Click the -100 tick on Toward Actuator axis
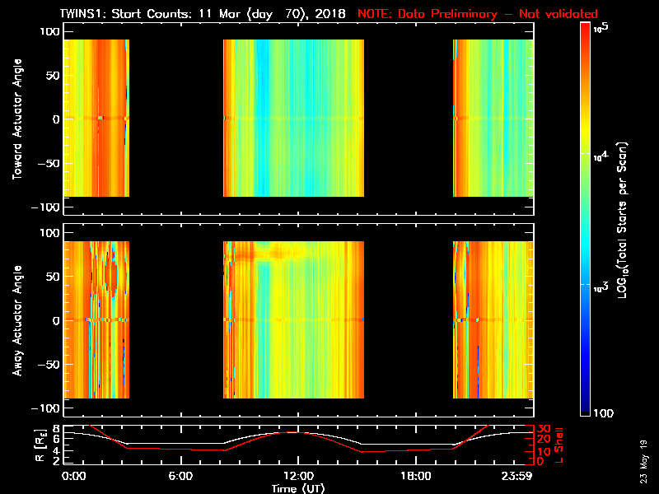The height and width of the screenshot is (494, 659). click(x=46, y=207)
